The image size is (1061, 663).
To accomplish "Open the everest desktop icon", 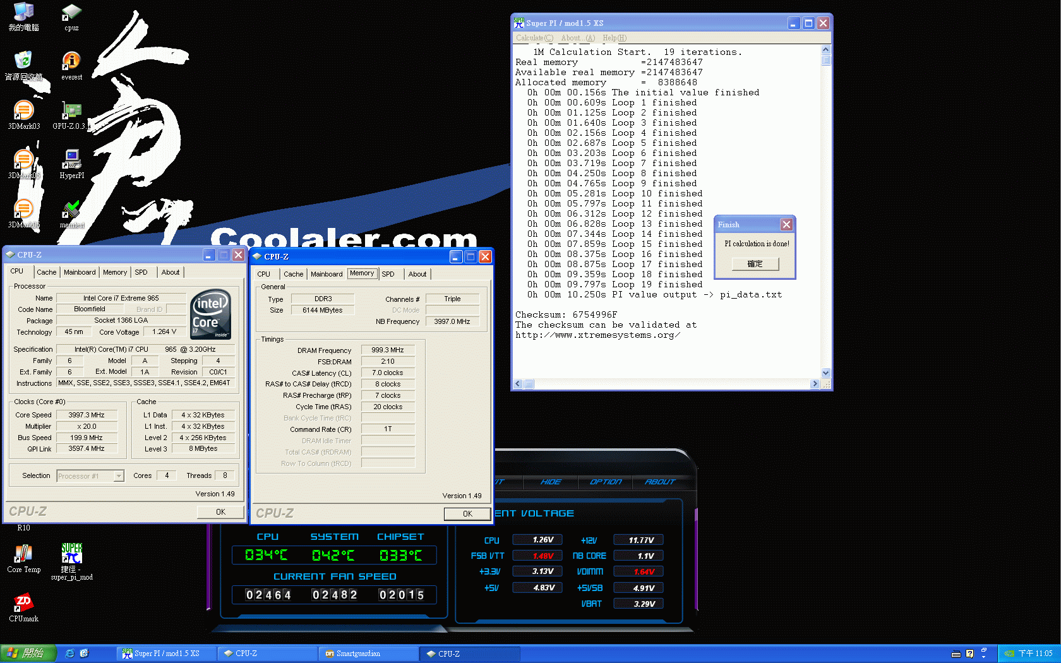I will (71, 65).
